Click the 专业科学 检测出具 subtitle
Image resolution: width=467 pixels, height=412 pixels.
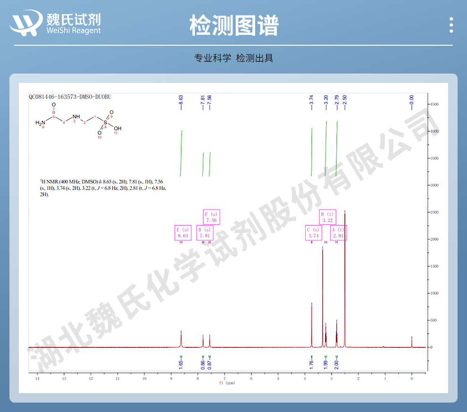pos(233,58)
